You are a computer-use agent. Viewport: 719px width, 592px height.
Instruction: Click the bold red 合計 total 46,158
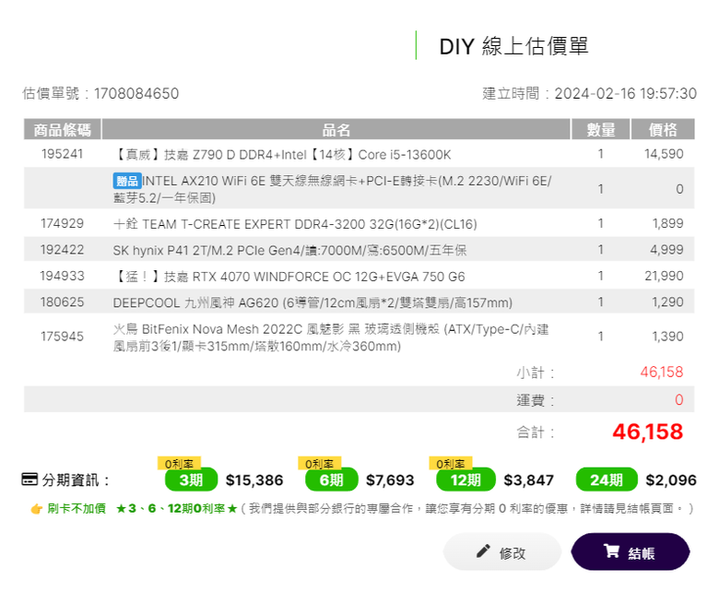(648, 432)
